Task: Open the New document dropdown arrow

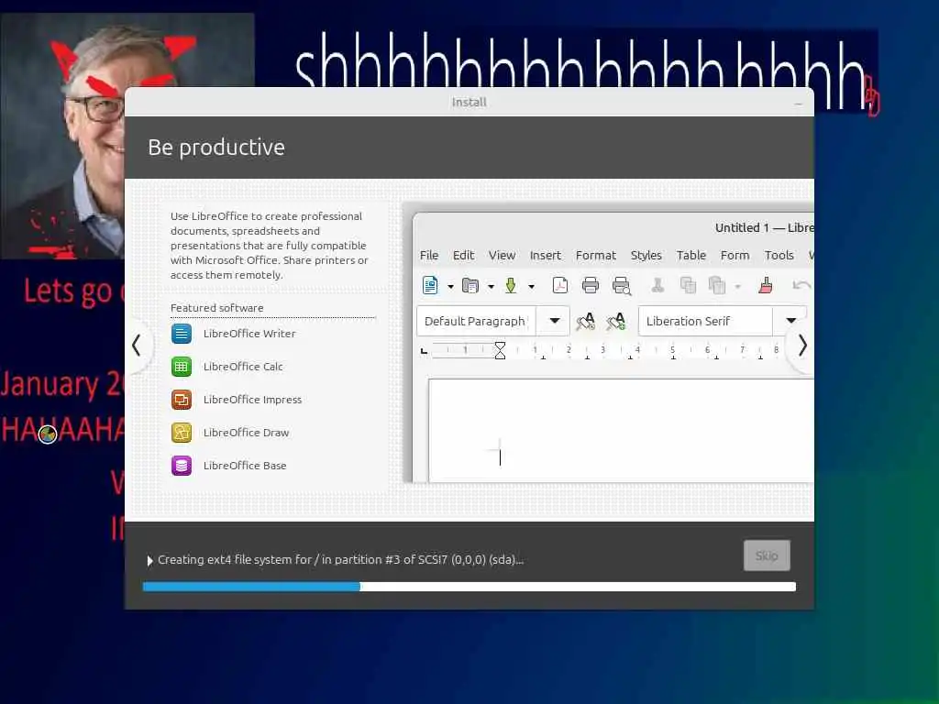Action: pyautogui.click(x=450, y=287)
